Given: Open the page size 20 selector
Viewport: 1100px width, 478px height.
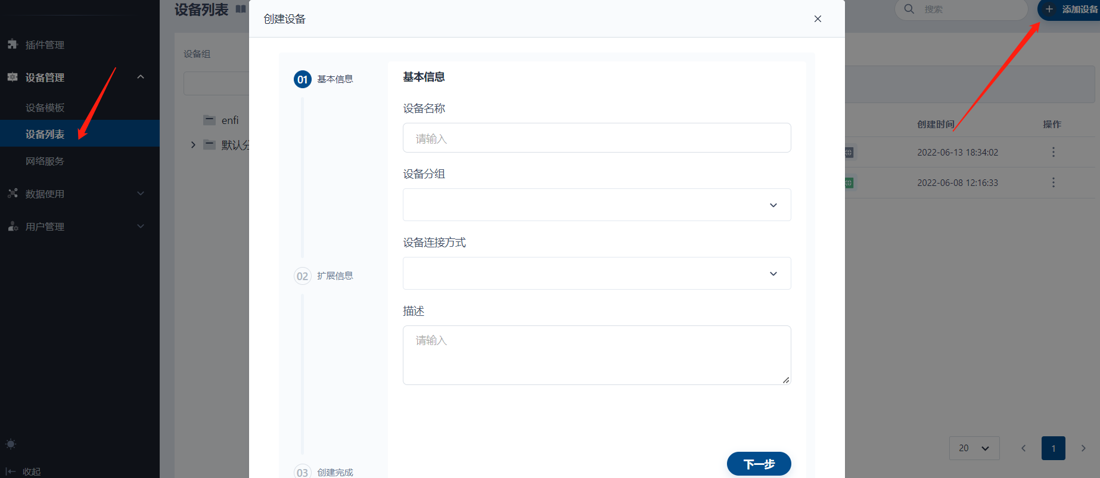Looking at the screenshot, I should [x=974, y=448].
